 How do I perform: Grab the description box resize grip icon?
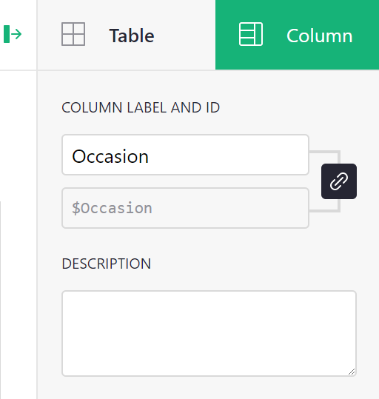click(352, 372)
